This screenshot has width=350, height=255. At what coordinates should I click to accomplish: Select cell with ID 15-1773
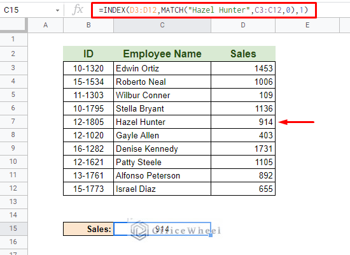(88, 189)
